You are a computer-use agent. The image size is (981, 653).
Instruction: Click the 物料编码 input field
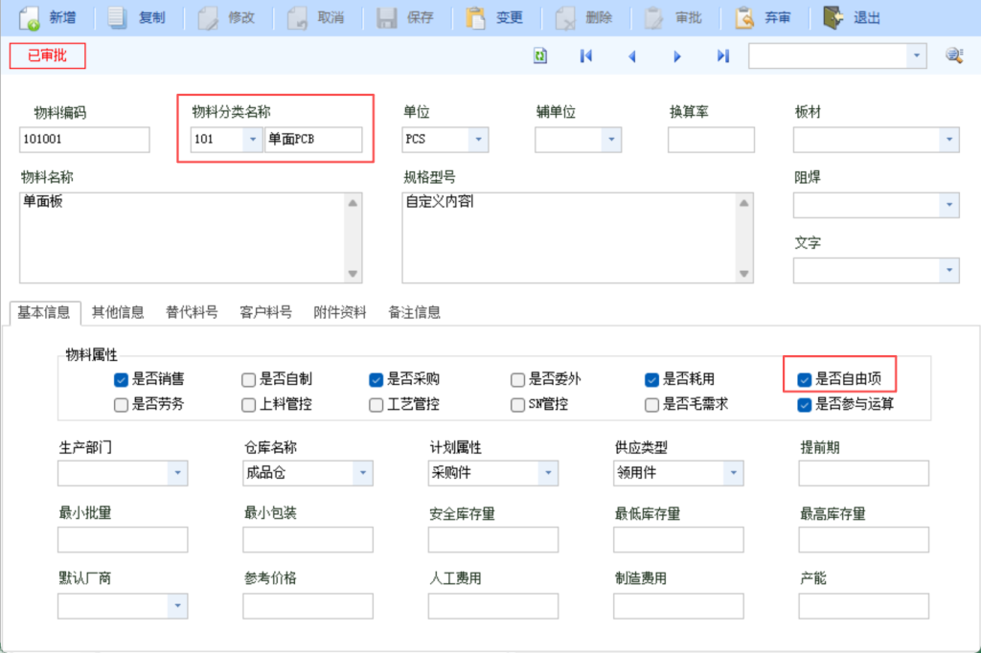coord(84,140)
